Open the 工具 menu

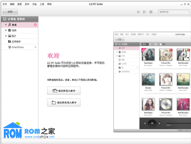coord(42,4)
